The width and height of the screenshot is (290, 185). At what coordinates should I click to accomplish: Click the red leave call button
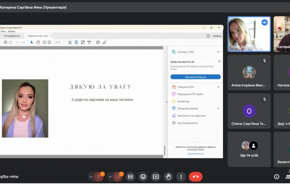195,177
